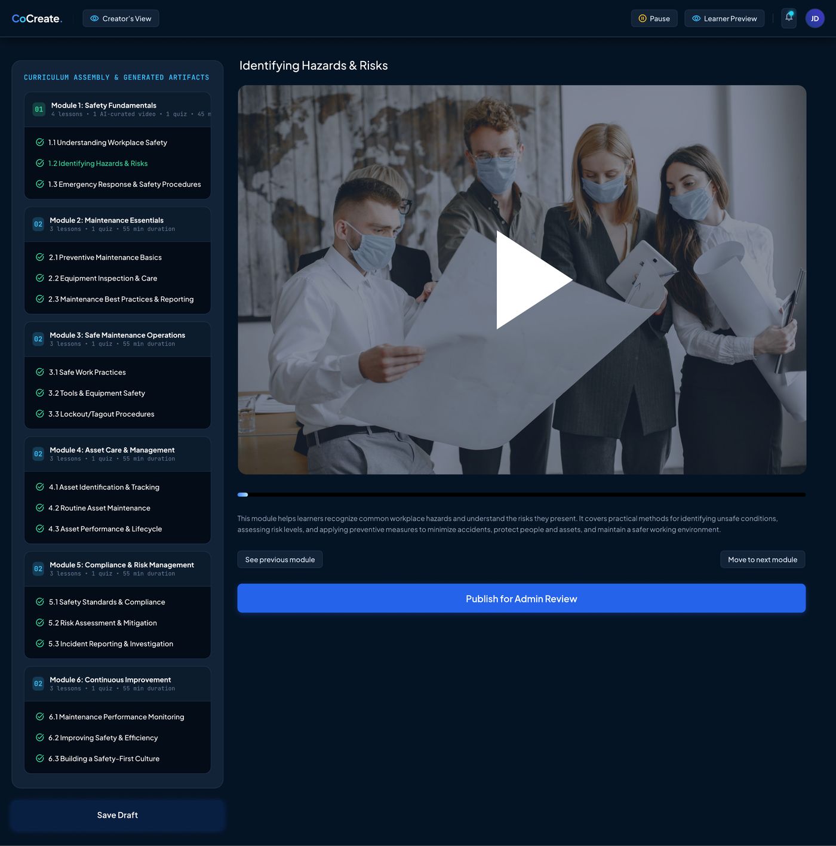Seek on the video progress bar
The height and width of the screenshot is (846, 836).
coord(521,494)
